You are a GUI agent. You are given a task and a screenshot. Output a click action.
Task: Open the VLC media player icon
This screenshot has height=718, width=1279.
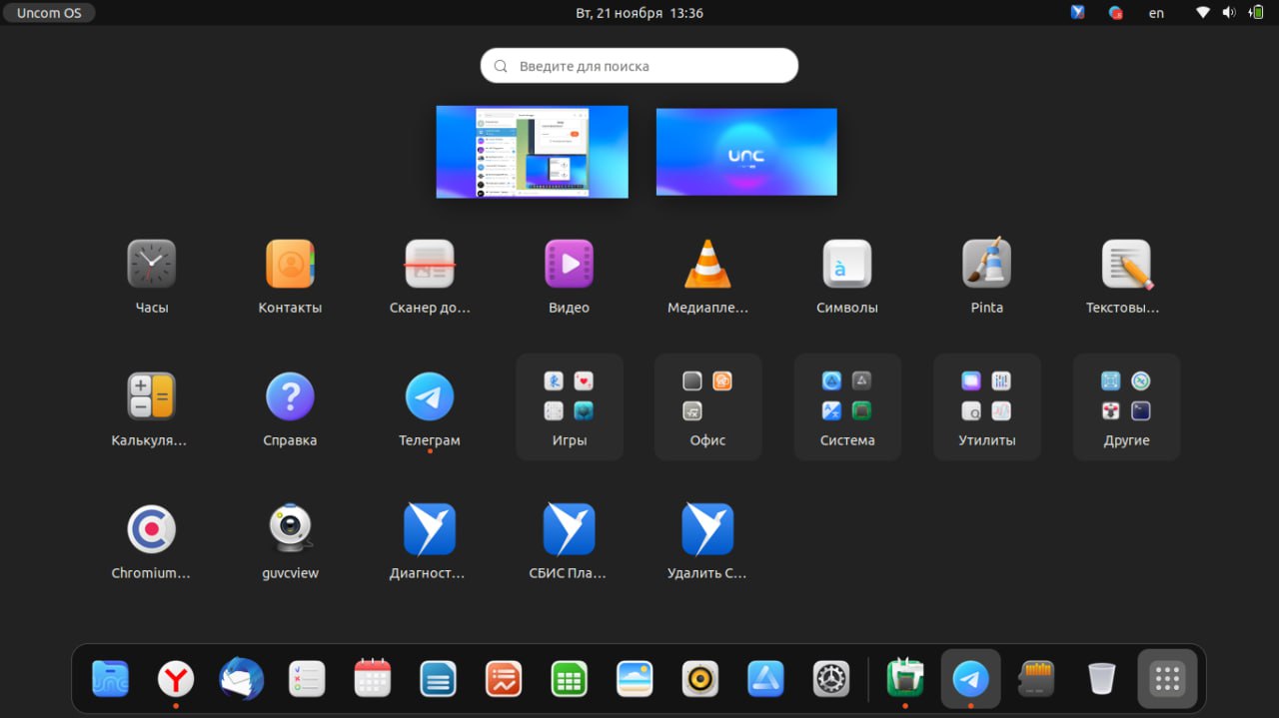click(707, 265)
